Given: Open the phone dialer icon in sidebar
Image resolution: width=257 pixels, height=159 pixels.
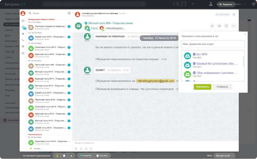Looking at the screenshot, I should (x=23, y=40).
